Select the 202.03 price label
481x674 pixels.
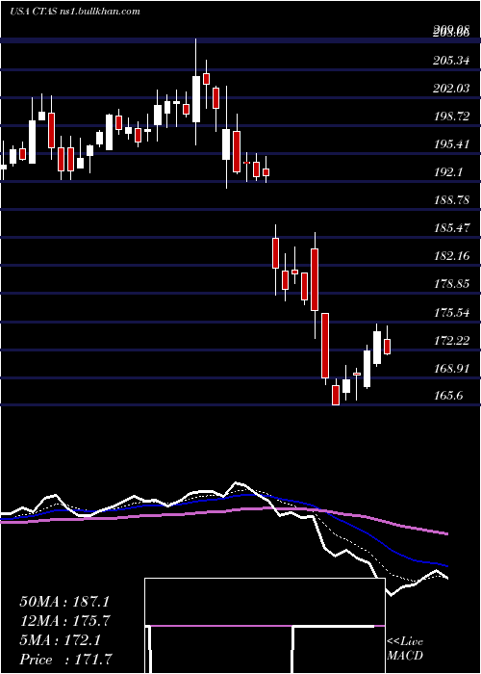tap(451, 89)
